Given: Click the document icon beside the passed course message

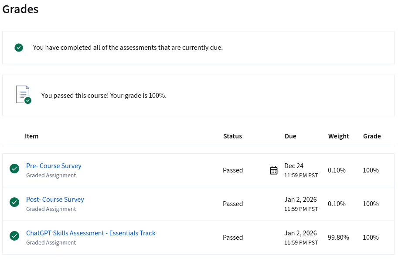Looking at the screenshot, I should 23,95.
